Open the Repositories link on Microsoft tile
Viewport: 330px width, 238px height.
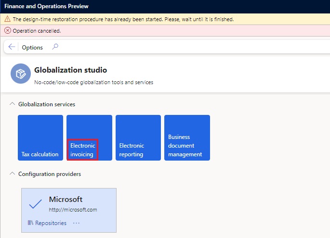click(51, 223)
